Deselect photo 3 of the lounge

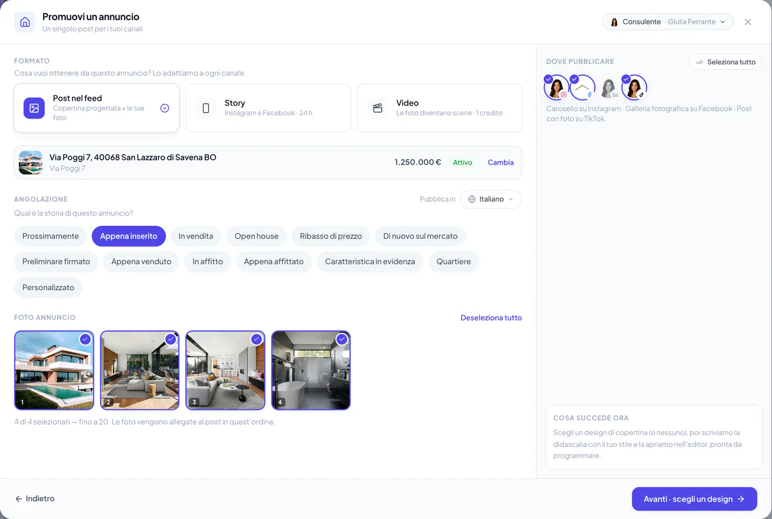pos(225,370)
